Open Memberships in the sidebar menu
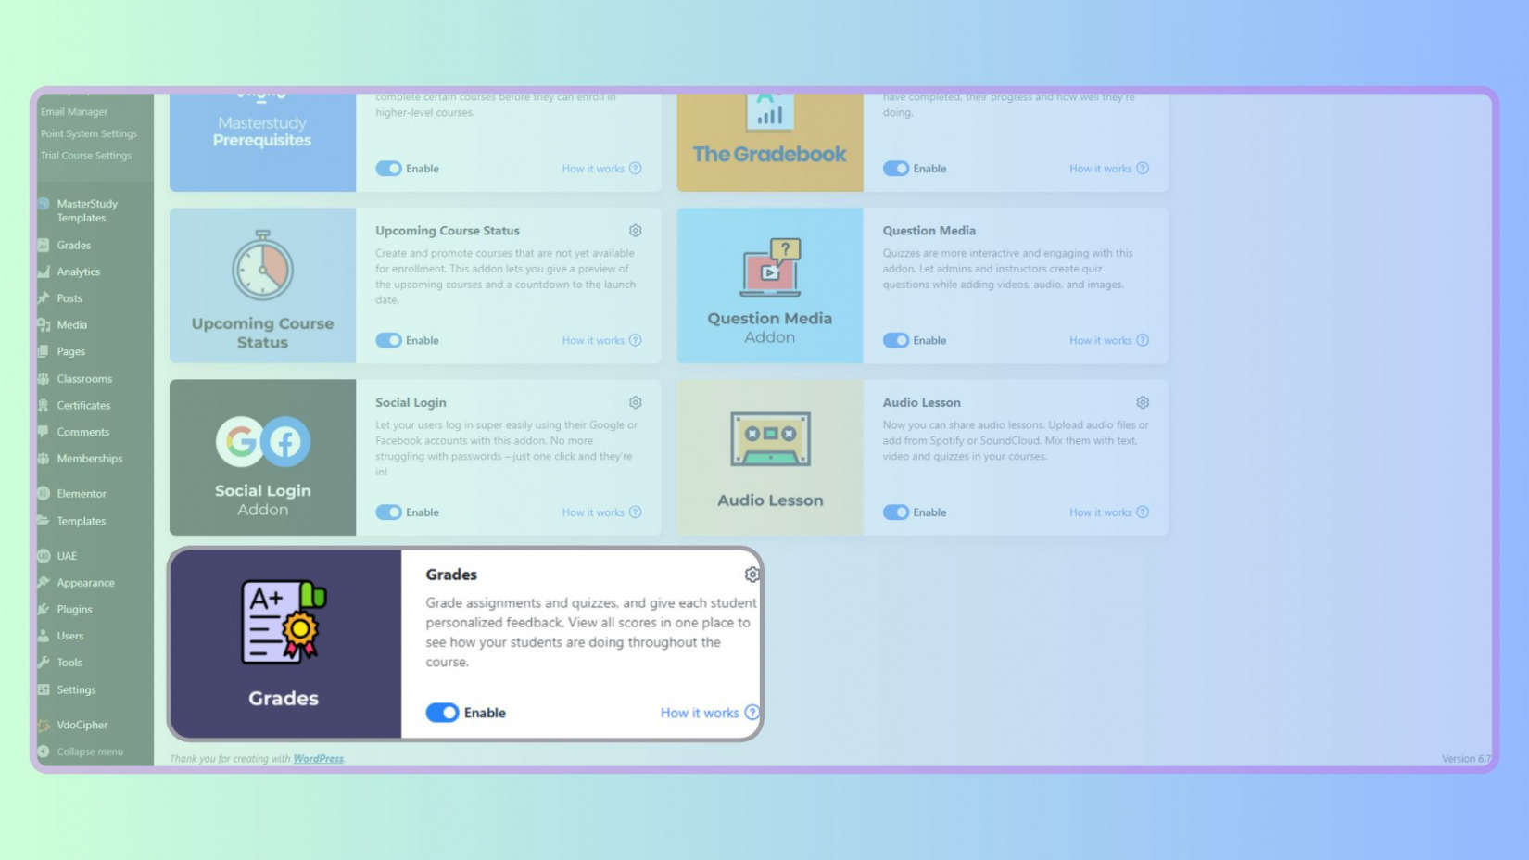1529x860 pixels. (89, 459)
